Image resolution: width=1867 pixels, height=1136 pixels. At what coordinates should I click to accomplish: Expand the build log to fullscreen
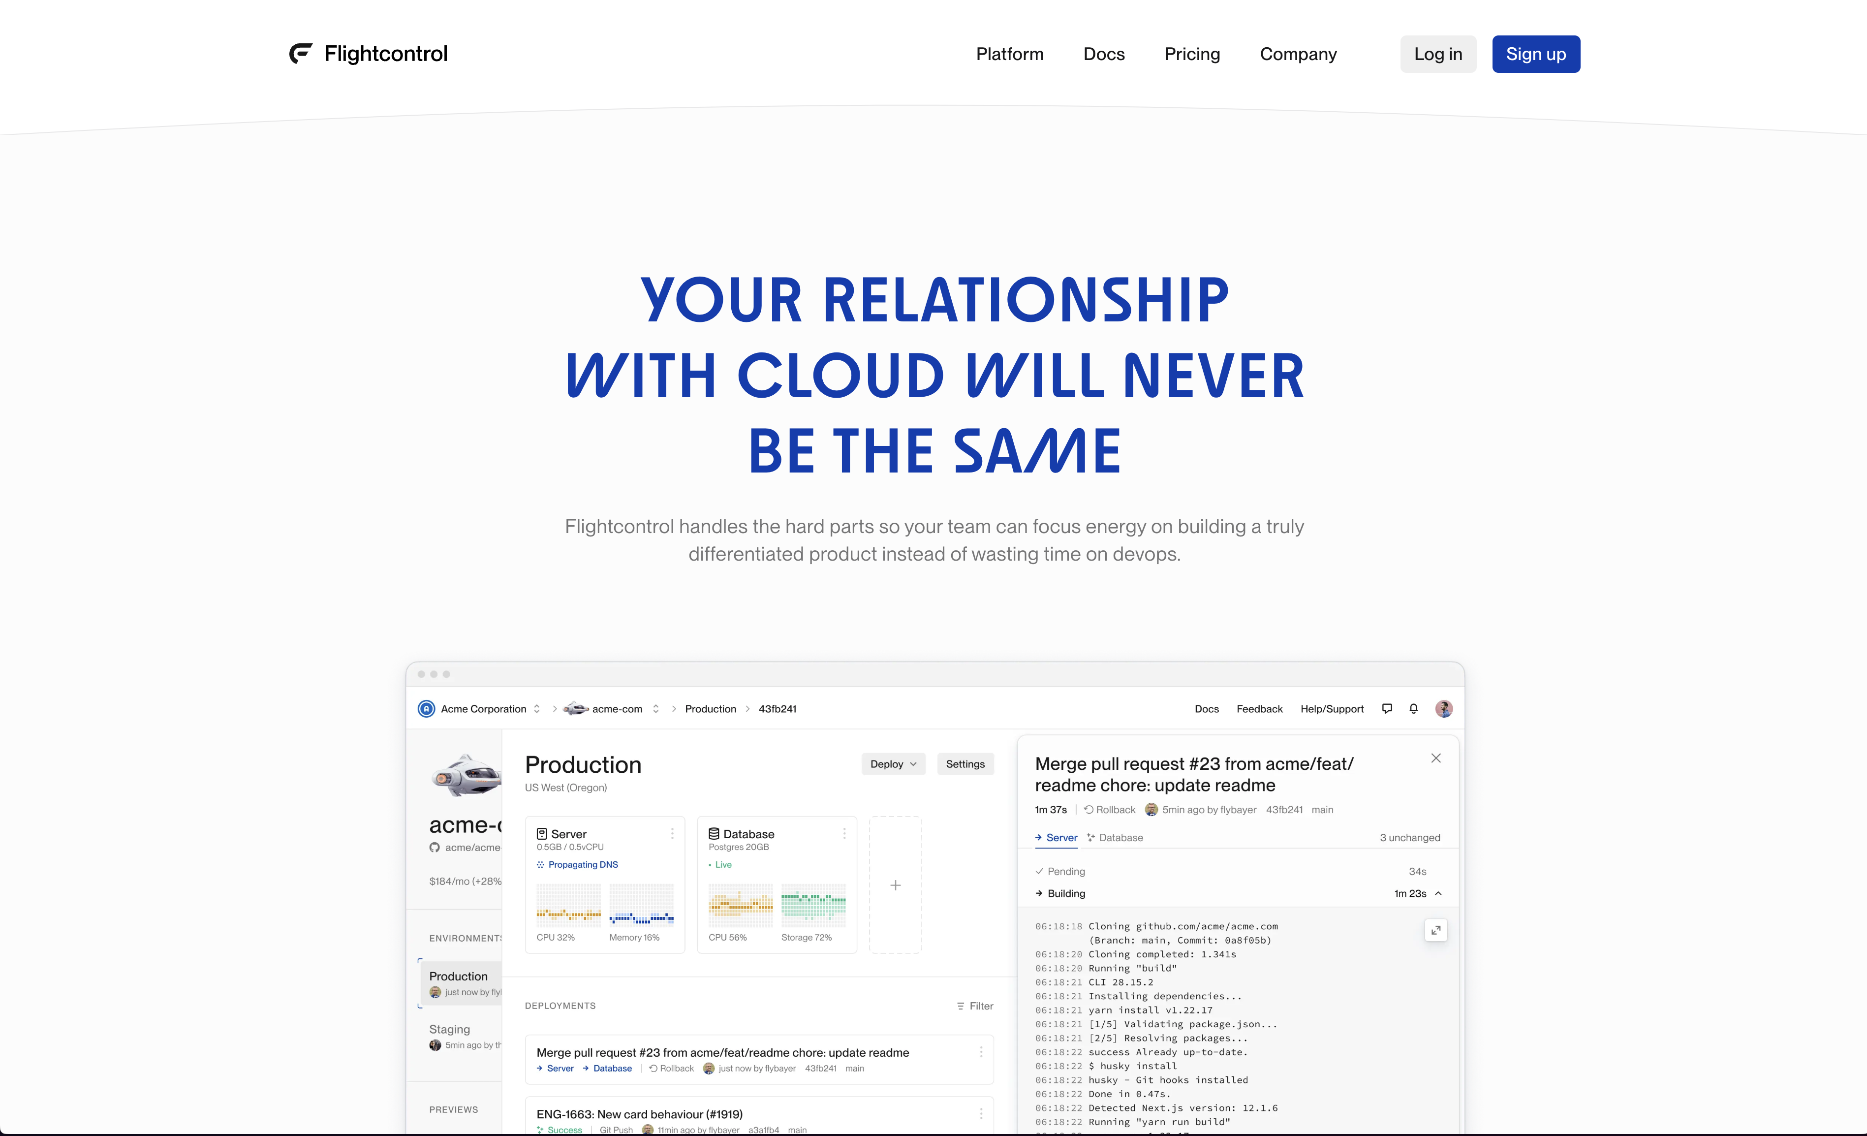1435,930
